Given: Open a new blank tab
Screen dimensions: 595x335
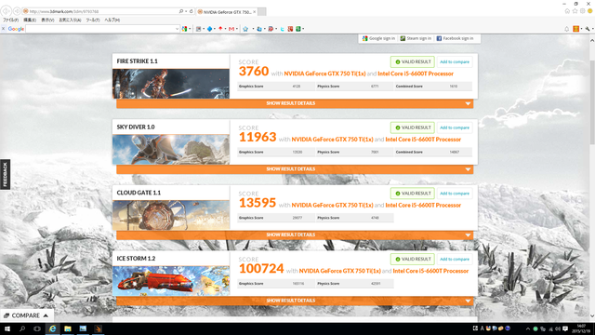Looking at the screenshot, I should 262,12.
